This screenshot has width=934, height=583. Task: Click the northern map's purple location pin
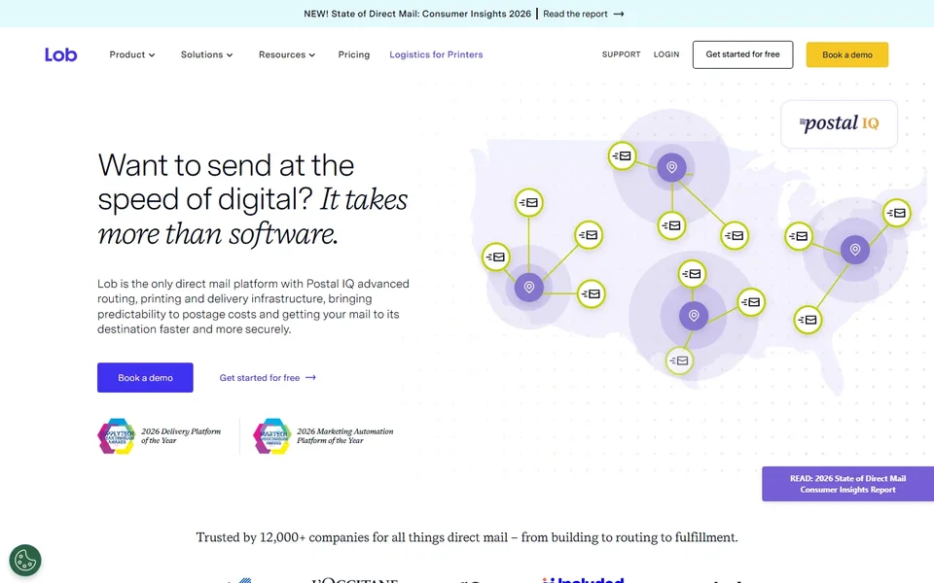[671, 167]
